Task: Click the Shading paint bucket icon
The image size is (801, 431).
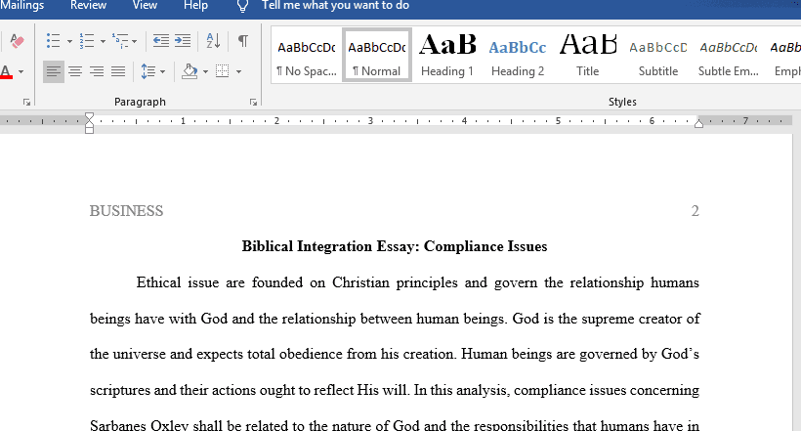Action: (x=190, y=71)
